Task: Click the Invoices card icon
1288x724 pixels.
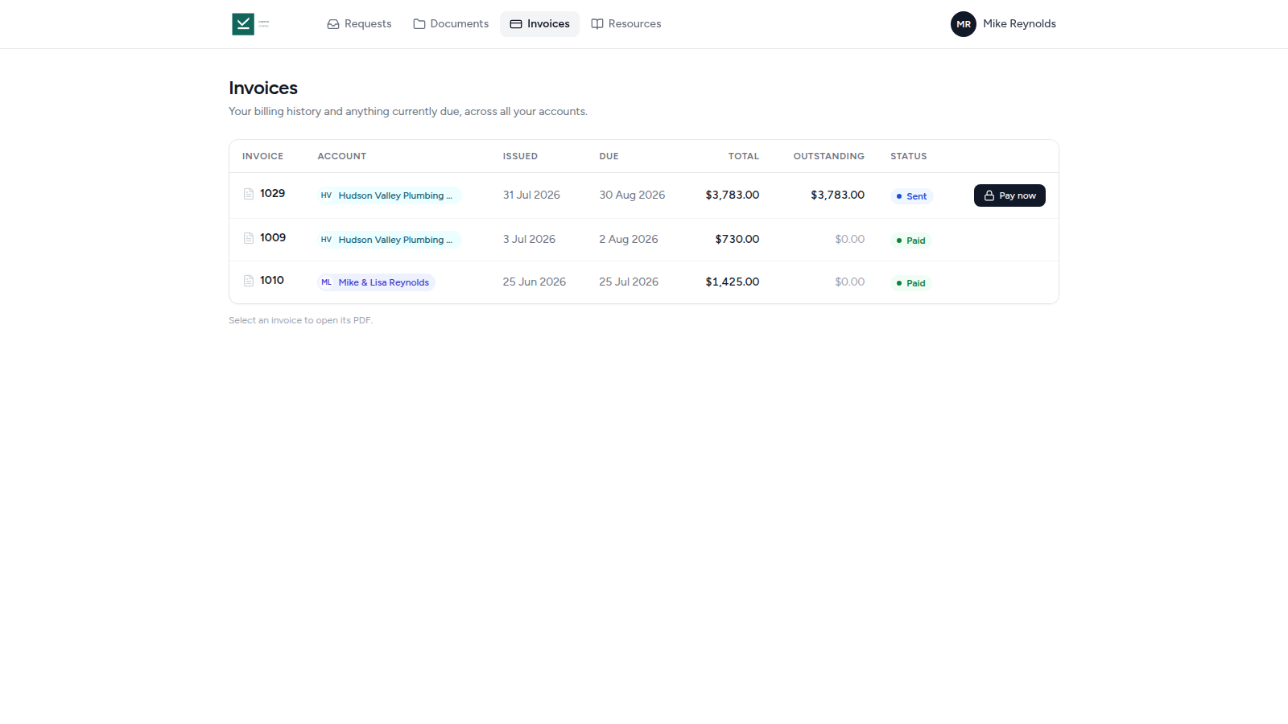Action: coord(516,24)
